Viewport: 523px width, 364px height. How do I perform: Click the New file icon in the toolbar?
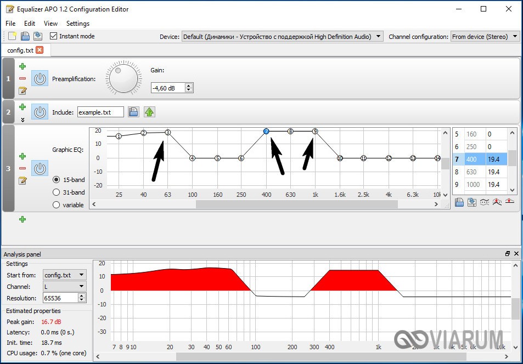tap(12, 36)
